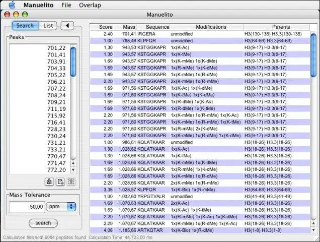Screen dimensions: 320x242
Task: Sort by the Score column header
Action: (x=102, y=27)
